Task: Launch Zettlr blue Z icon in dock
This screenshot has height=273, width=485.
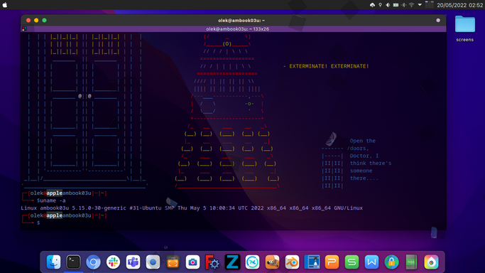Action: click(x=232, y=262)
